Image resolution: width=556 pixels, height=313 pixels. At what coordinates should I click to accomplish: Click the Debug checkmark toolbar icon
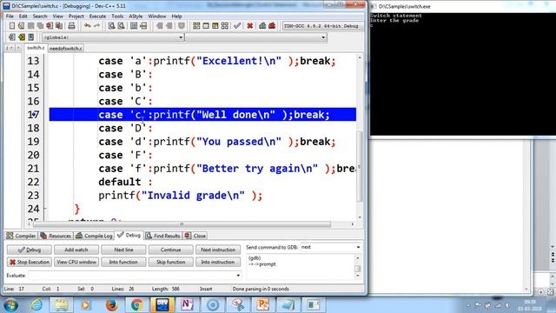(x=237, y=26)
